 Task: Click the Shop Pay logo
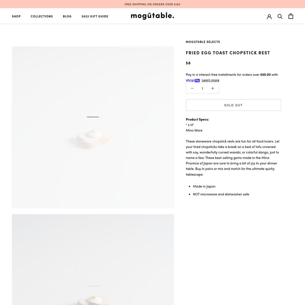click(193, 80)
